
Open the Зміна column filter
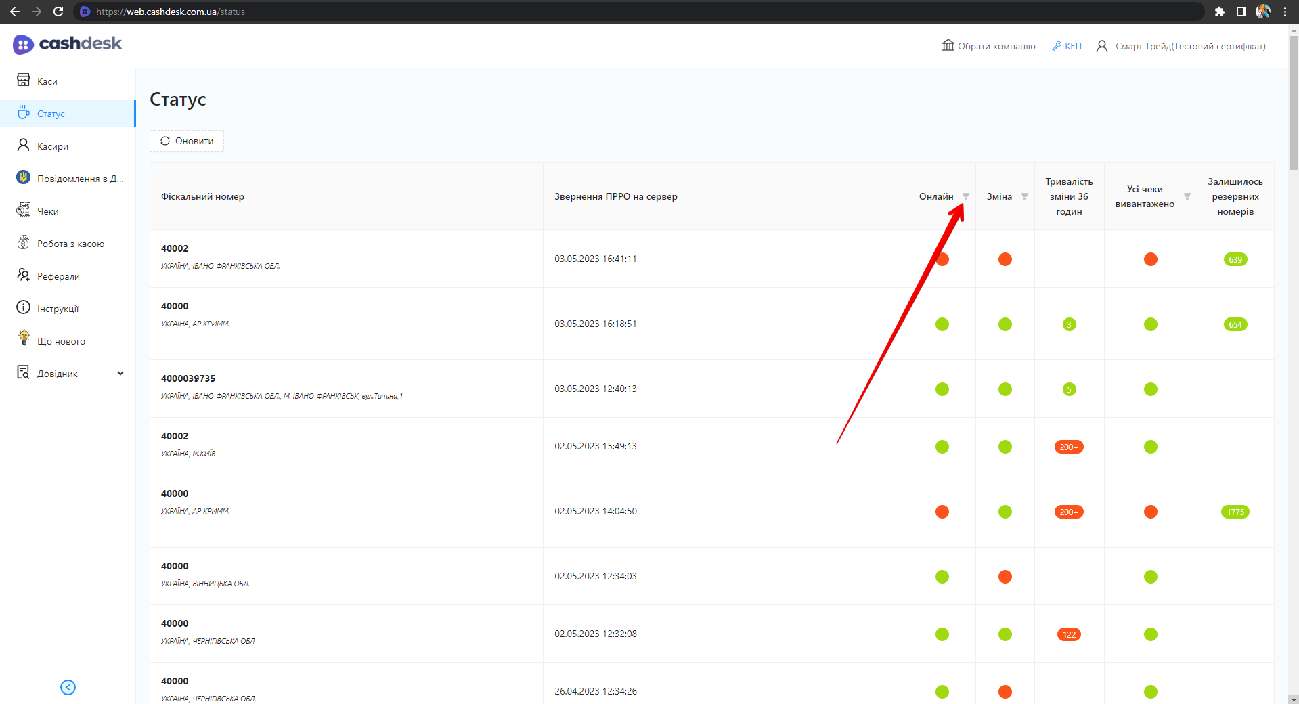[x=1025, y=196]
